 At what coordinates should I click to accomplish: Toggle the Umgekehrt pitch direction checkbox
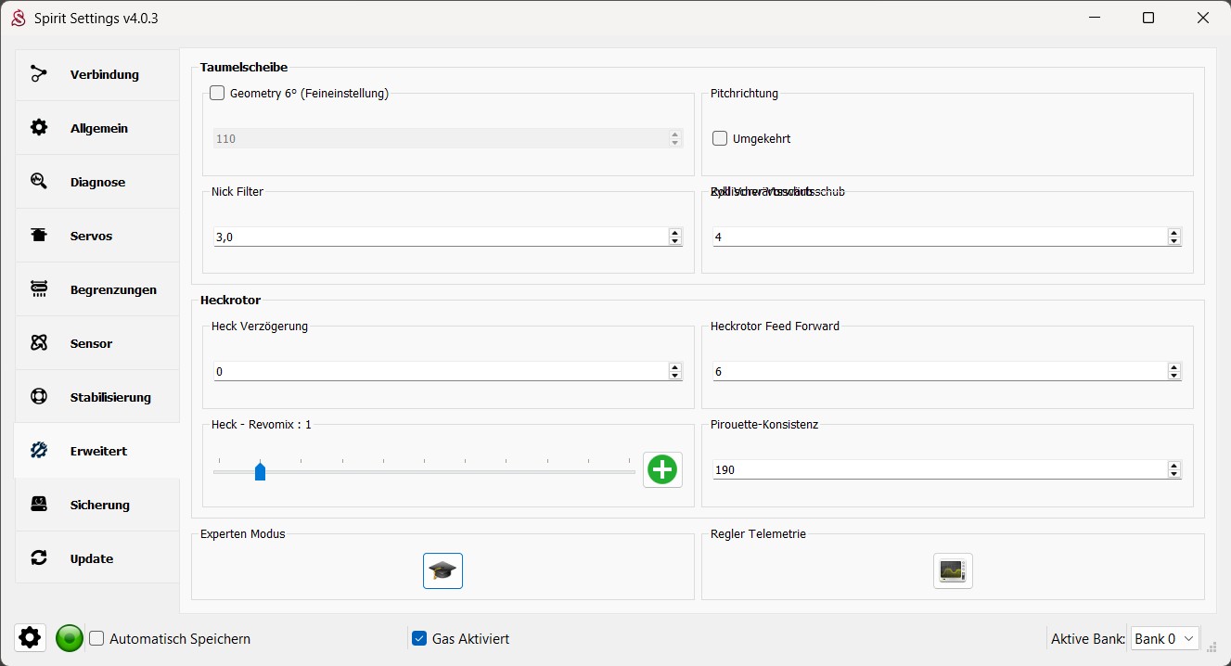[x=720, y=138]
